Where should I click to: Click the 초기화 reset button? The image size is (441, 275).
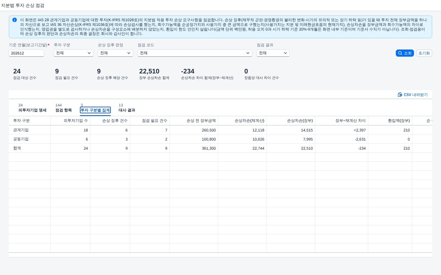pyautogui.click(x=424, y=53)
